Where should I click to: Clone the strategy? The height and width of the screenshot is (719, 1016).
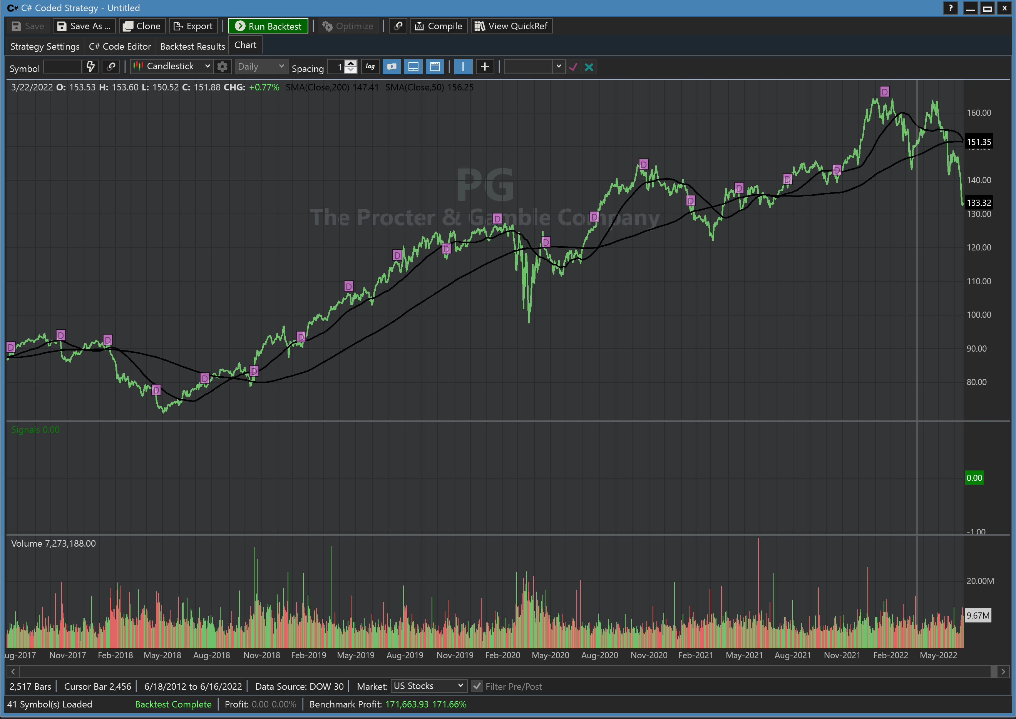pyautogui.click(x=142, y=26)
